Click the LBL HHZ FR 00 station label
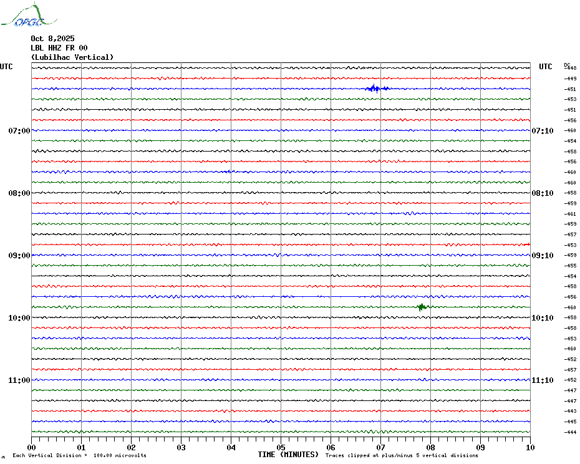The width and height of the screenshot is (580, 464). [x=59, y=48]
